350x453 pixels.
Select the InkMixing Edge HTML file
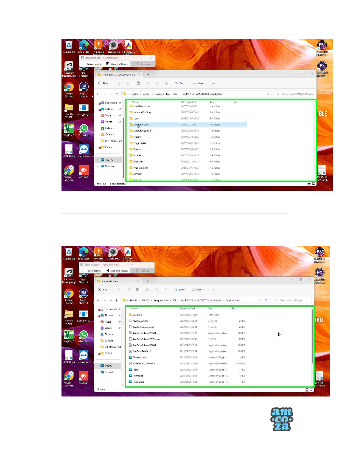(138, 376)
